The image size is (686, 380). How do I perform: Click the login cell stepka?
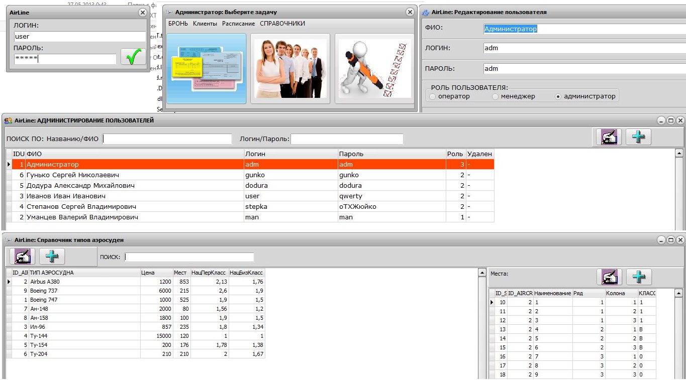[x=290, y=206]
